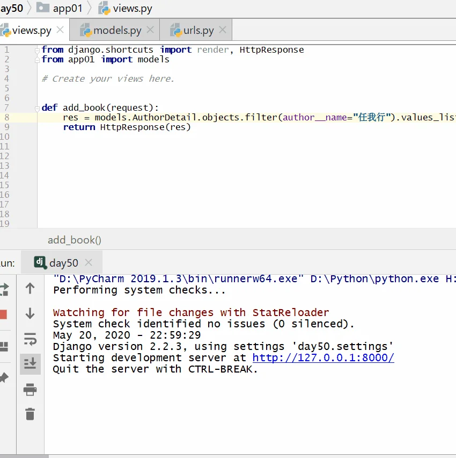Viewport: 456px width, 458px height.
Task: Collapse the add_book function fold marker
Action: [x=37, y=109]
